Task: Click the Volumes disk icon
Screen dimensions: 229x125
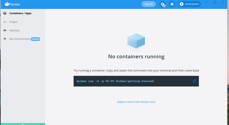Action: pyautogui.click(x=5, y=30)
